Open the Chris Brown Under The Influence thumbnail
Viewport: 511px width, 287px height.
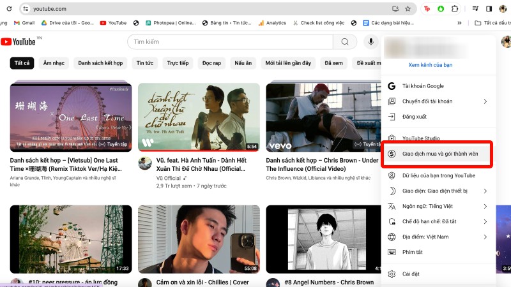pyautogui.click(x=323, y=117)
